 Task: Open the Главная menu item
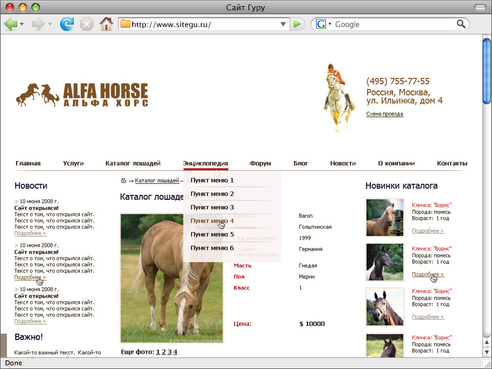click(28, 163)
